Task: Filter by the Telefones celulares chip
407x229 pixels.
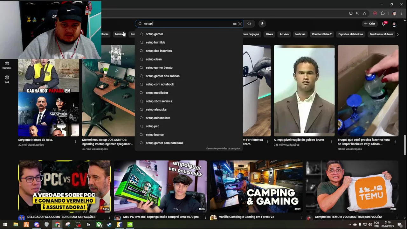Action: [x=381, y=34]
